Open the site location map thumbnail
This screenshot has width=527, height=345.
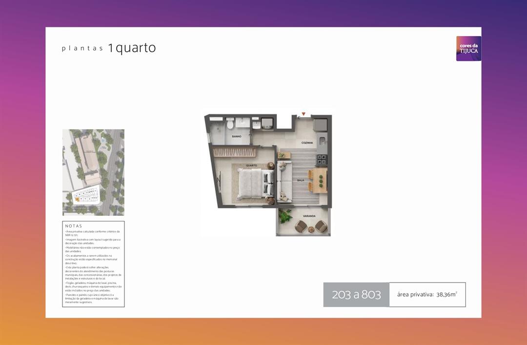click(93, 172)
